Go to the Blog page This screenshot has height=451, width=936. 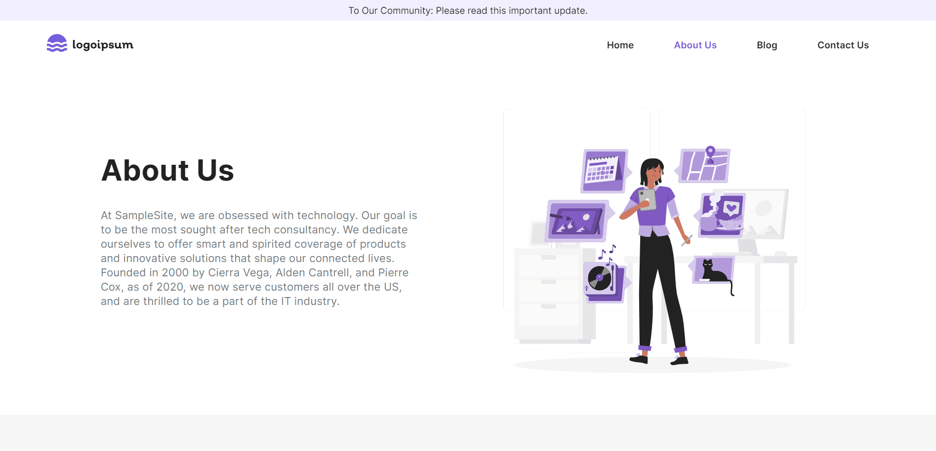click(767, 45)
